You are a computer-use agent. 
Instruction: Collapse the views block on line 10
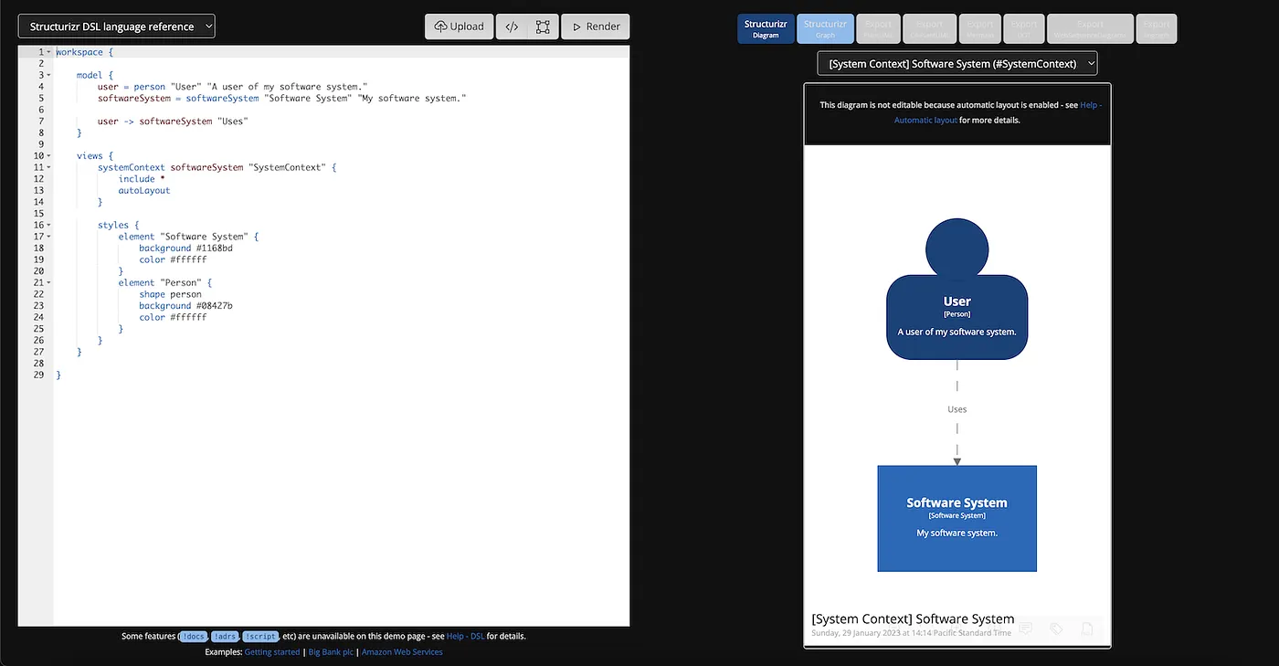pos(49,156)
